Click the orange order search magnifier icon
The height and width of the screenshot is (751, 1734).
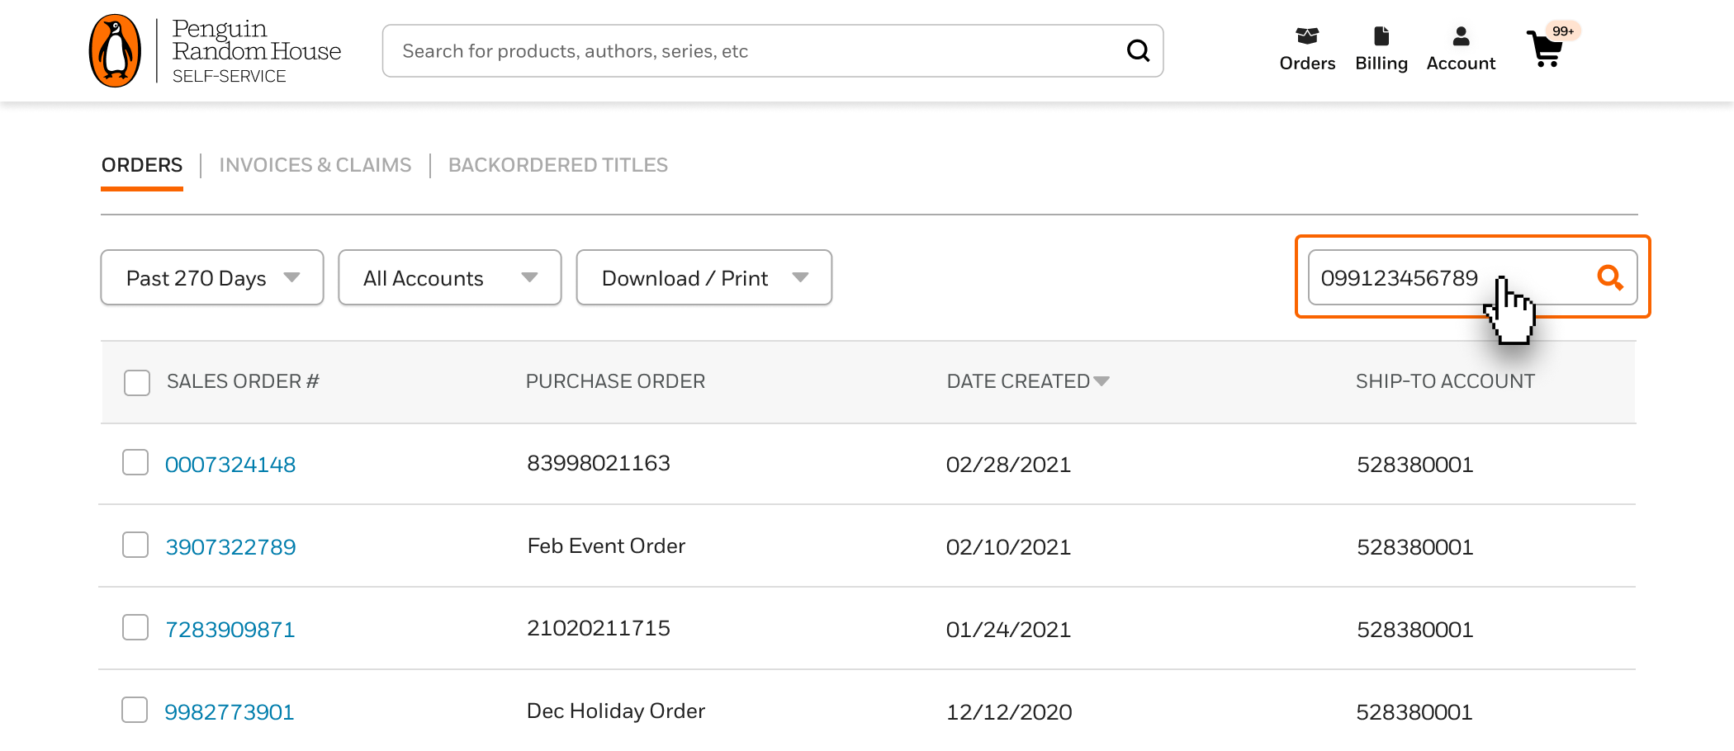coord(1609,277)
